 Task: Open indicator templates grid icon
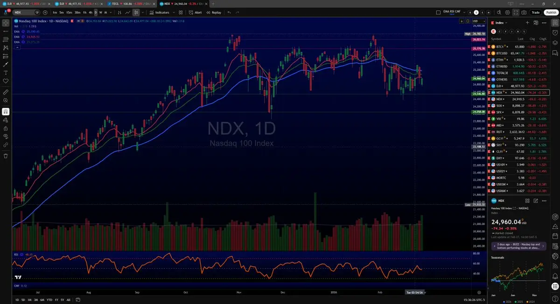click(181, 13)
